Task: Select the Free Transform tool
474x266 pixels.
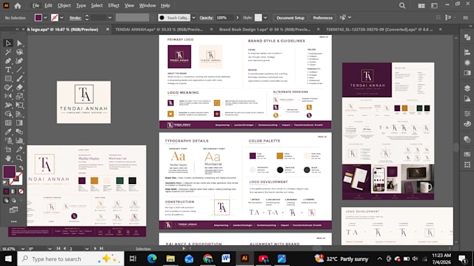Action: coord(20,105)
